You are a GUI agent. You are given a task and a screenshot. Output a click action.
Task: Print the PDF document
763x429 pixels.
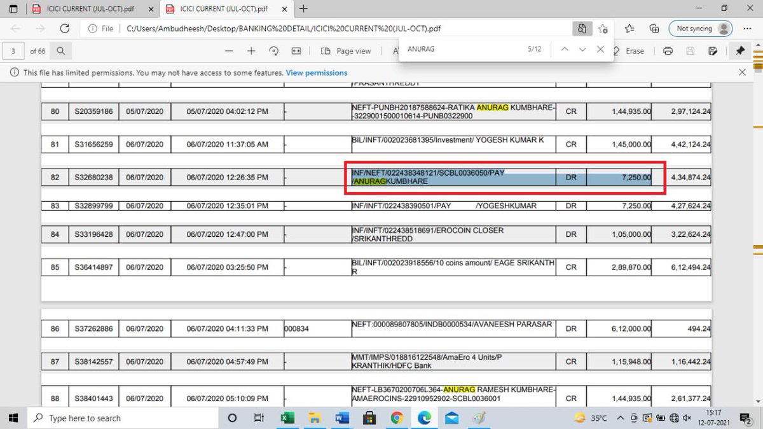[668, 51]
